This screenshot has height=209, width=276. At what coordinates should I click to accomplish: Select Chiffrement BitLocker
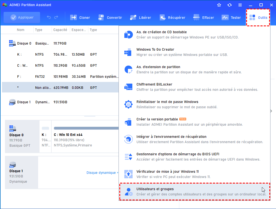(x=194, y=87)
